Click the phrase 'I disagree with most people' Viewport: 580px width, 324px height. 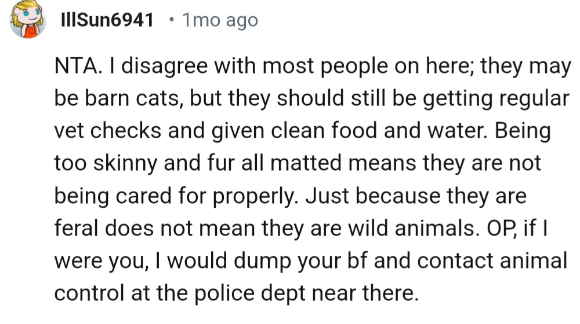point(248,66)
